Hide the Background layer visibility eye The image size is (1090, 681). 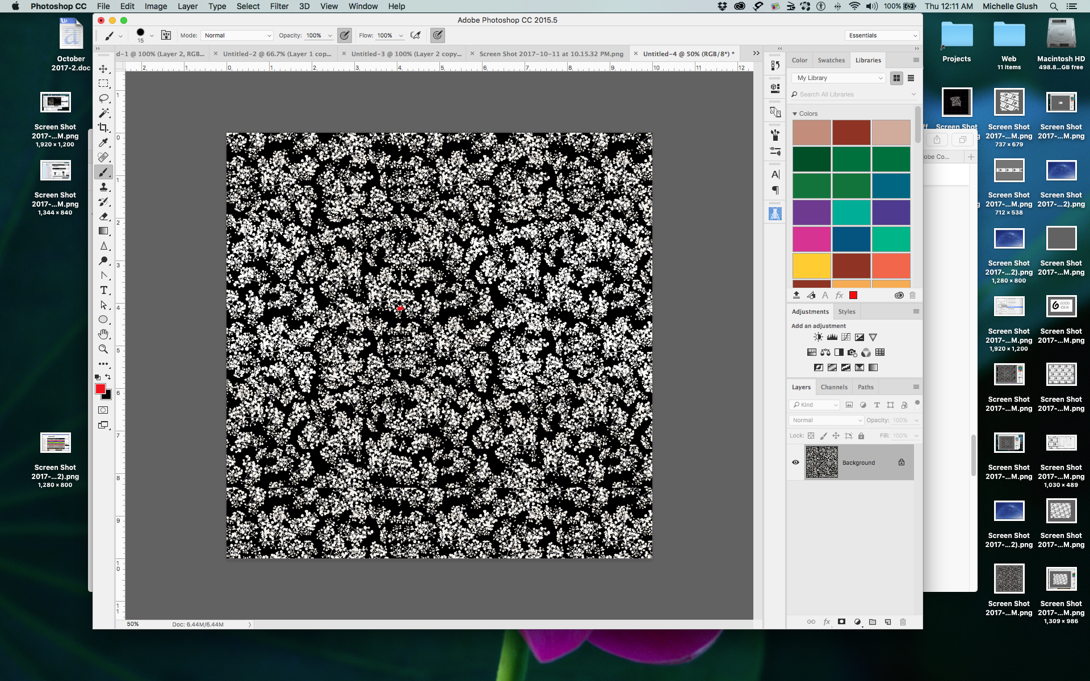point(795,462)
